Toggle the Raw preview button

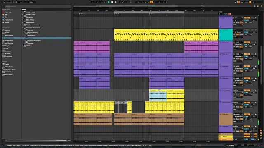[x=69, y=141]
